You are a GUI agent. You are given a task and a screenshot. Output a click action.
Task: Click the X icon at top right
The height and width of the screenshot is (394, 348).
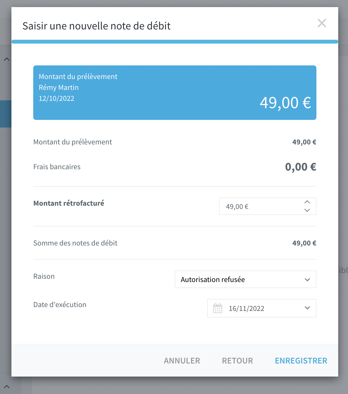(x=322, y=23)
